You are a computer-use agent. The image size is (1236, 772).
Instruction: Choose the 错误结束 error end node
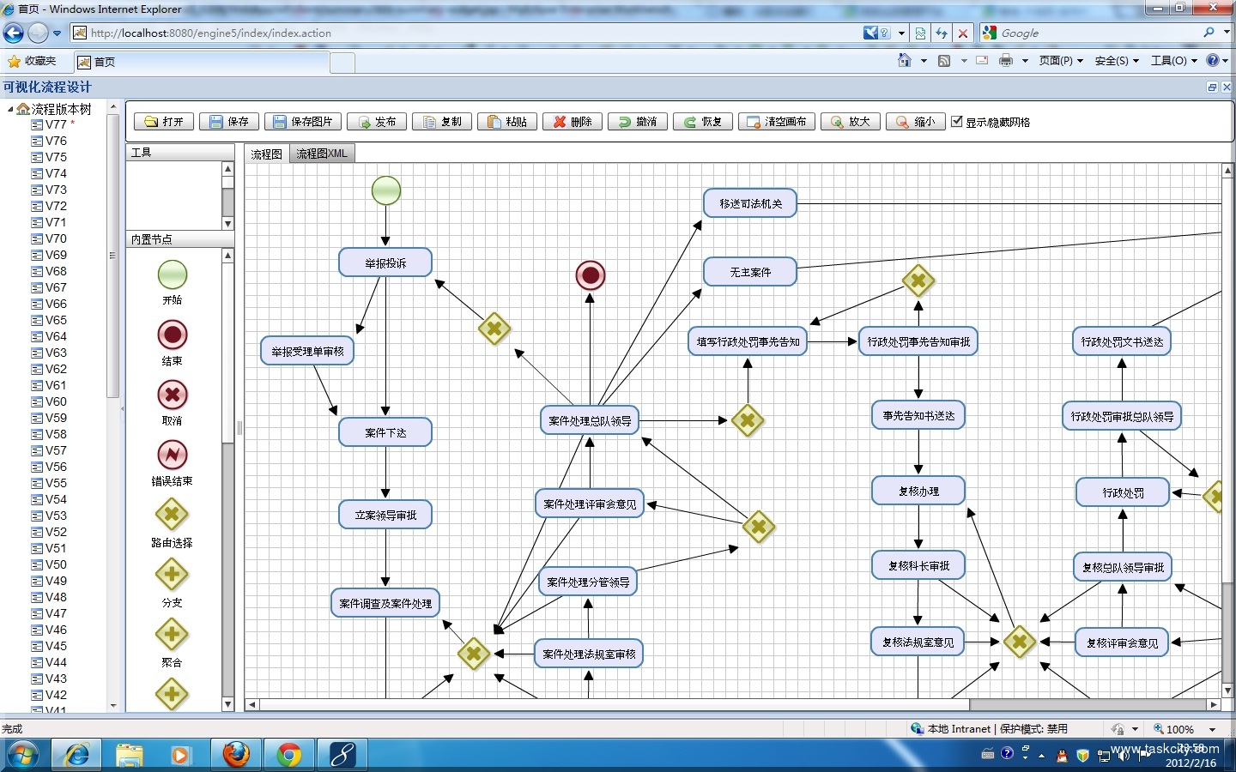(172, 455)
